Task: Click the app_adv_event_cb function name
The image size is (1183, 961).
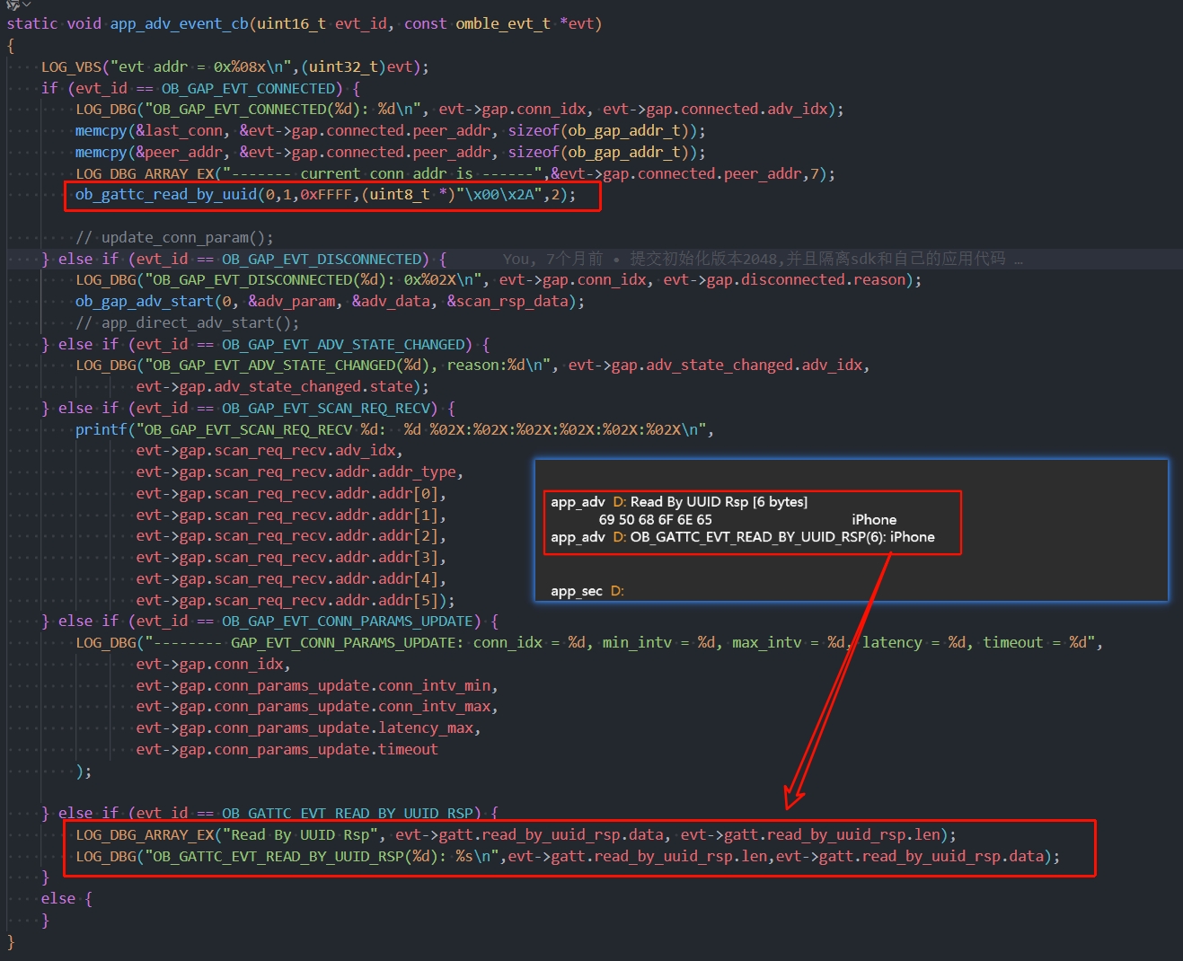Action: [179, 23]
